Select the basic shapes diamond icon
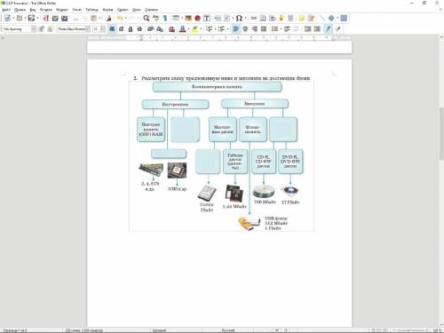Image resolution: width=444 pixels, height=333 pixels. tap(331, 18)
